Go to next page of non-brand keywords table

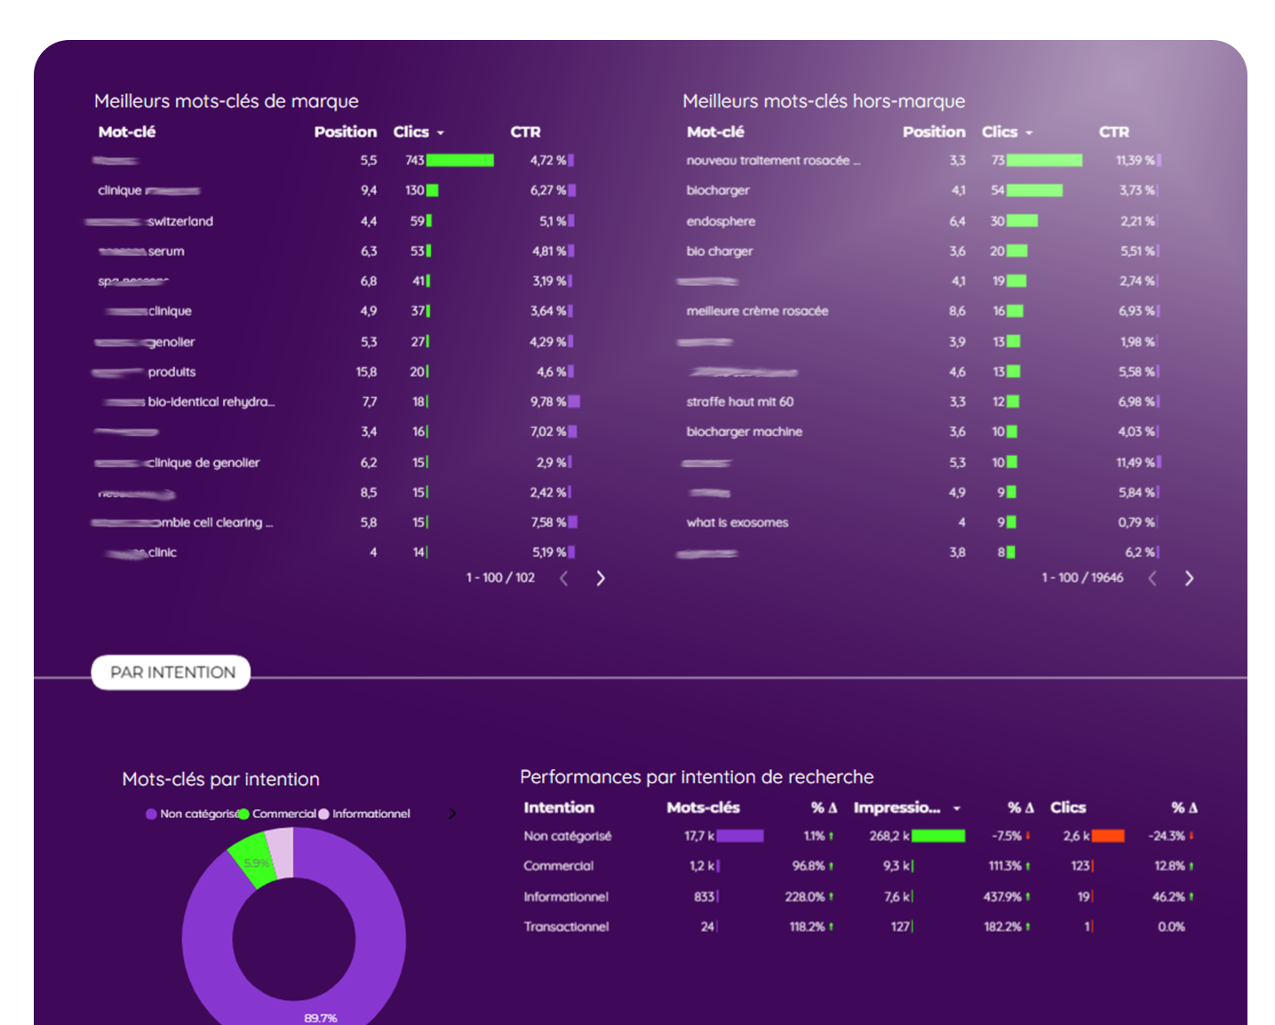coord(1189,578)
